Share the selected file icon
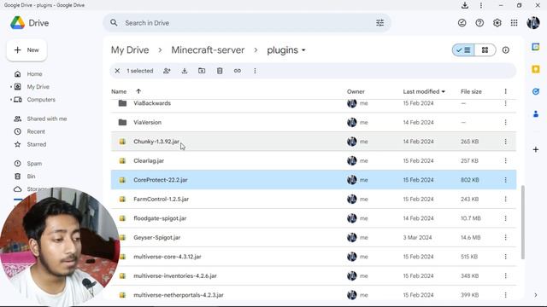 [167, 71]
